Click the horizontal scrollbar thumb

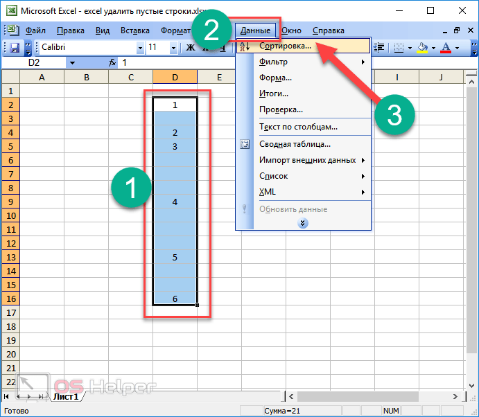358,396
